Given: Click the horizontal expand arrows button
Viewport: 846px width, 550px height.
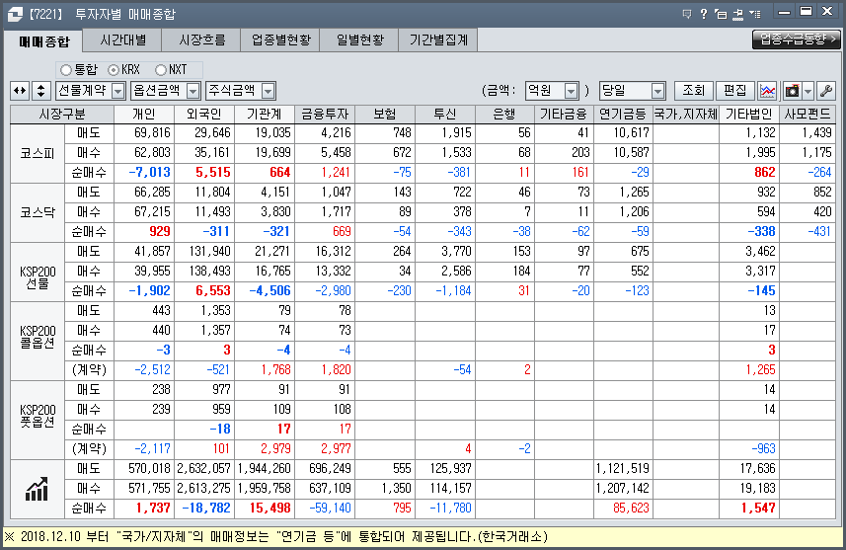Looking at the screenshot, I should pyautogui.click(x=20, y=91).
